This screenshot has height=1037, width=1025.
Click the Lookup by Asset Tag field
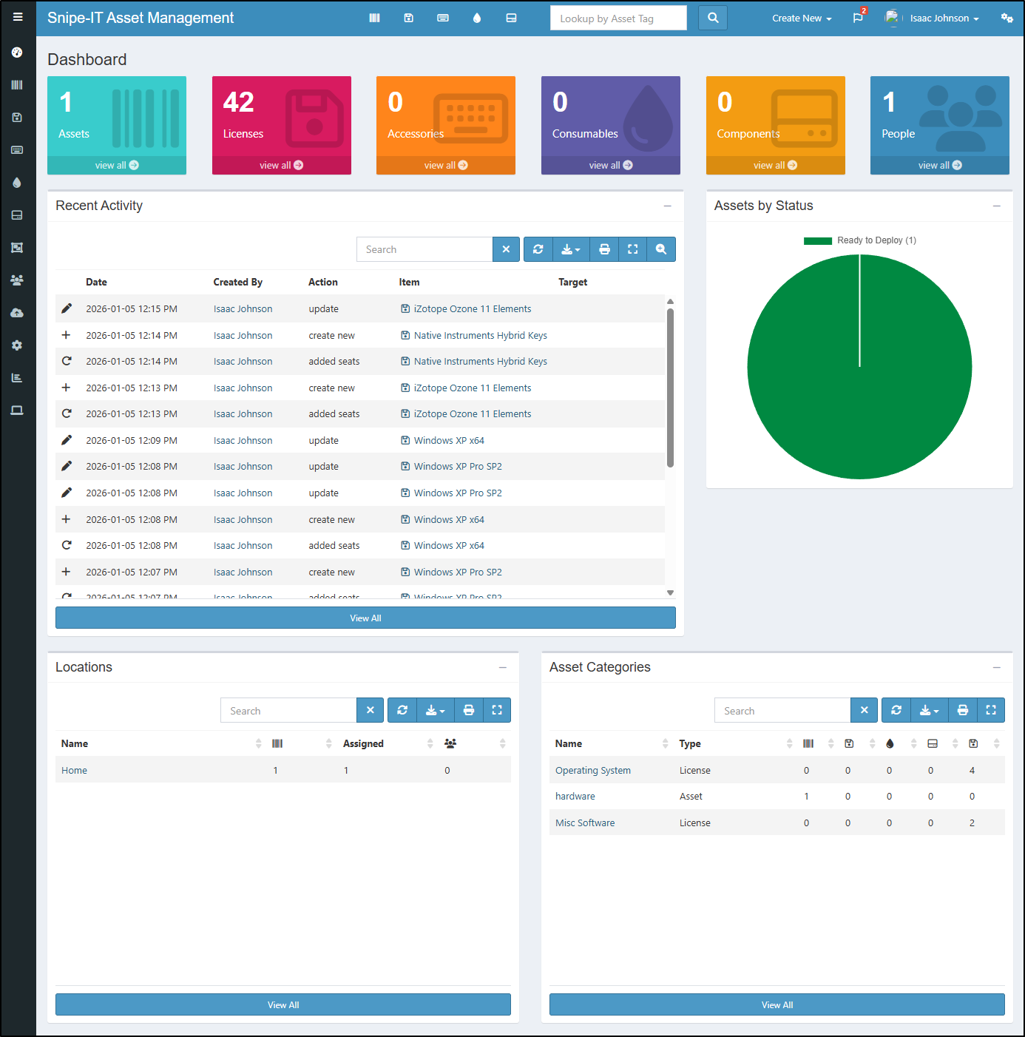coord(618,18)
